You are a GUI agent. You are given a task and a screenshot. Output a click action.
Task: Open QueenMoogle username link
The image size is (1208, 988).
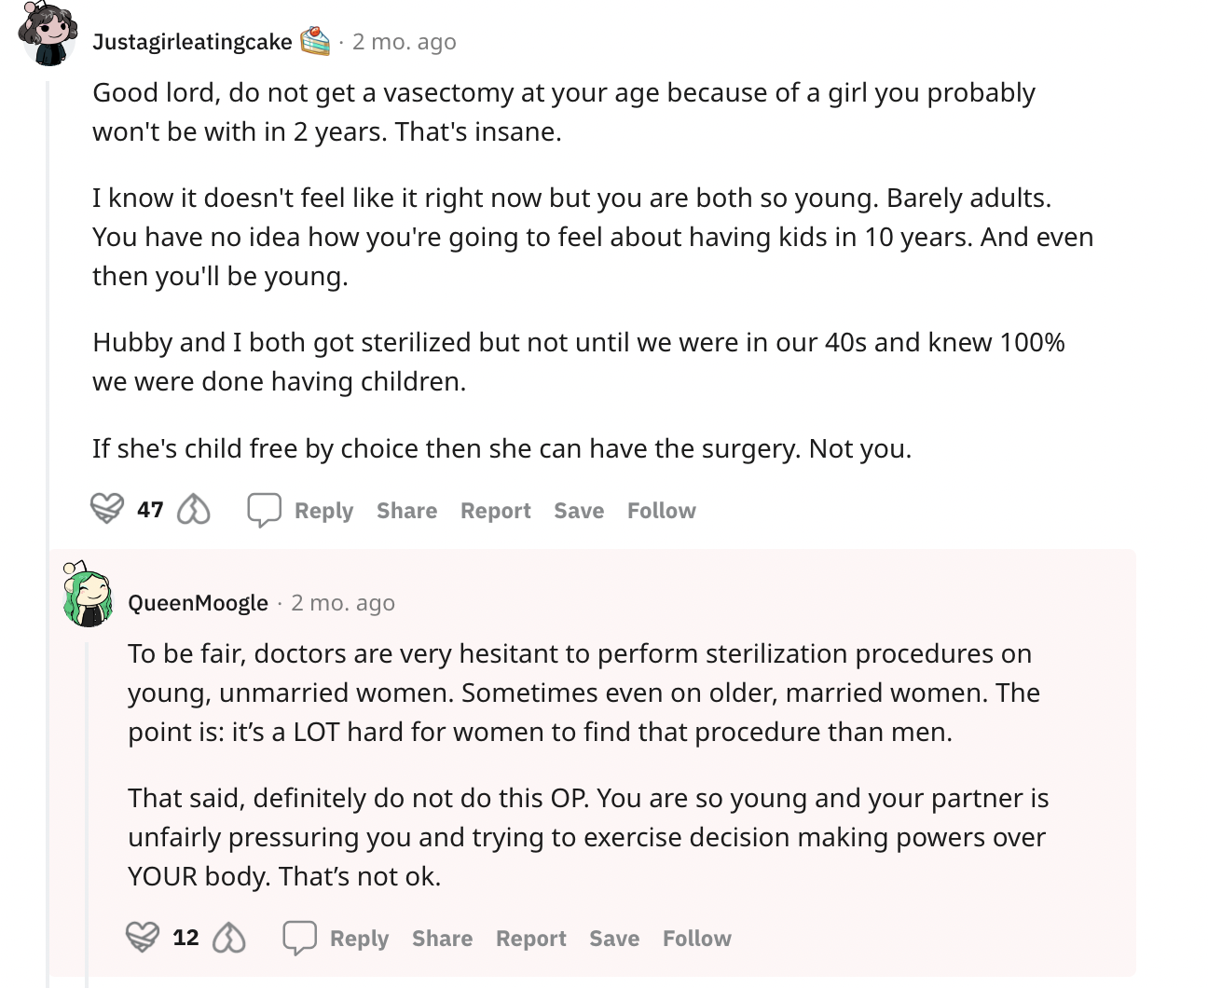[x=198, y=603]
